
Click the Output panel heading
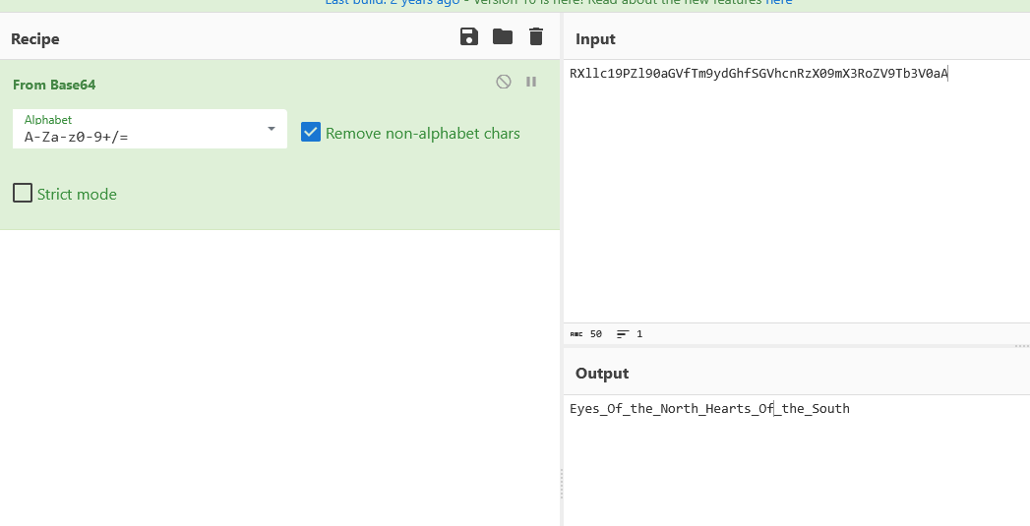pos(601,374)
